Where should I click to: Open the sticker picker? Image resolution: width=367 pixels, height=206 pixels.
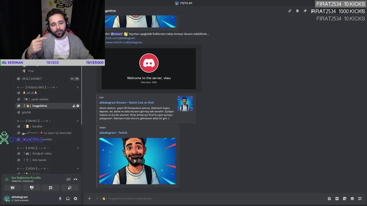click(x=345, y=199)
